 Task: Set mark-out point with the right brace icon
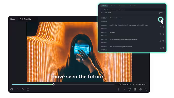pyautogui.click(x=124, y=89)
